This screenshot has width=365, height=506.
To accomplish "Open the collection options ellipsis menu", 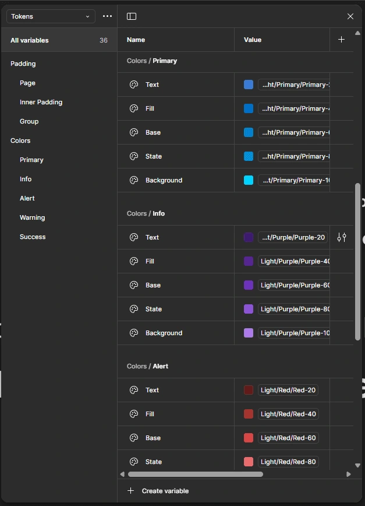I will click(107, 16).
